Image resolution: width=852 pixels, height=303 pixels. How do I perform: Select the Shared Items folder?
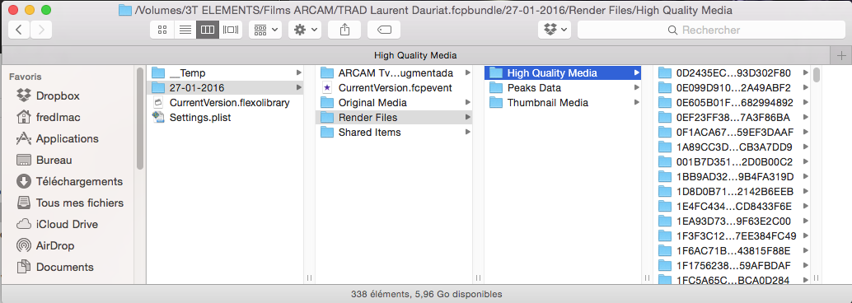[x=394, y=132]
